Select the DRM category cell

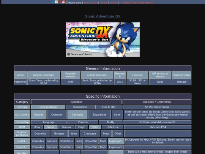coord(22,127)
